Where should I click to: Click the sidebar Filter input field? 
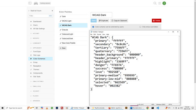pos(41,16)
